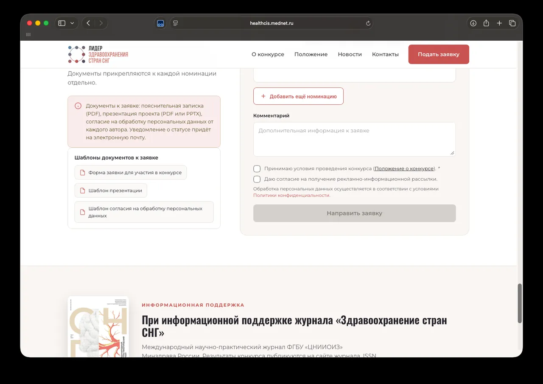This screenshot has height=384, width=543.
Task: Click the Шаблоны документов к заявке heading
Action: click(x=116, y=157)
